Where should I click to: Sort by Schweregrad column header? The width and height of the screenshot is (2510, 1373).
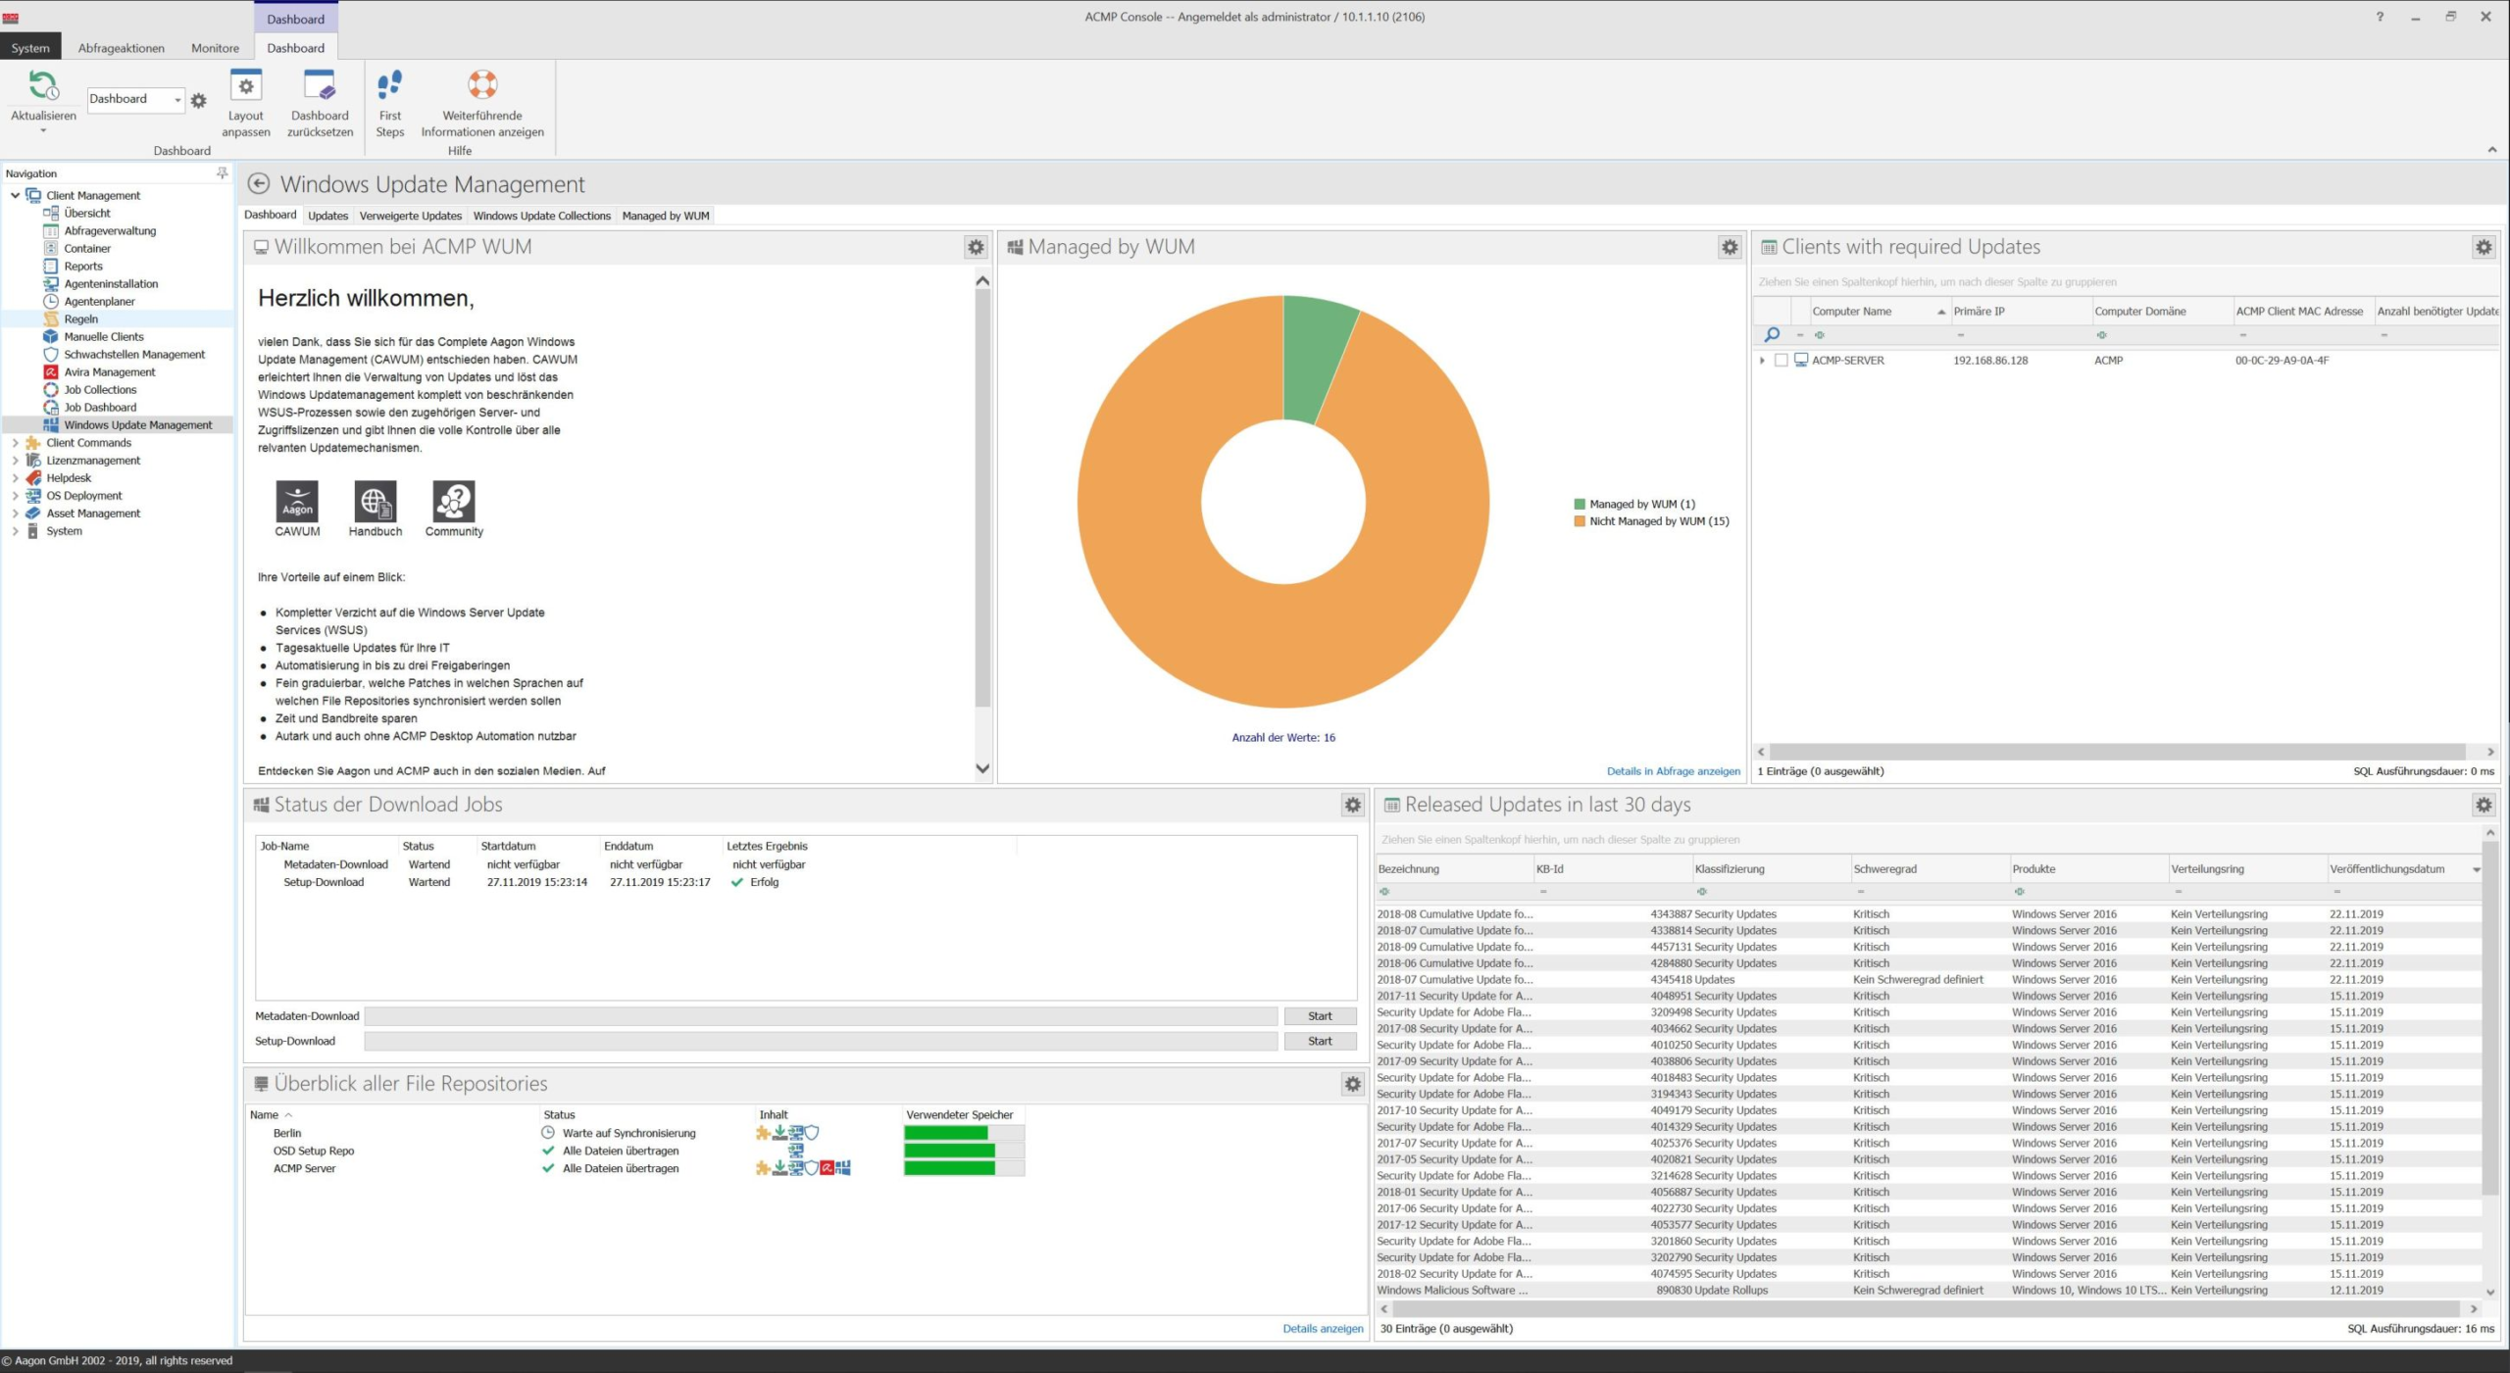tap(1929, 868)
